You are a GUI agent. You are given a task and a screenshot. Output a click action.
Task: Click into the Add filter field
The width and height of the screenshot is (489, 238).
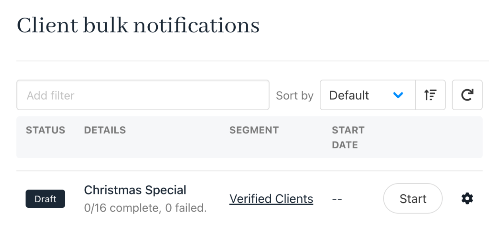pos(143,95)
